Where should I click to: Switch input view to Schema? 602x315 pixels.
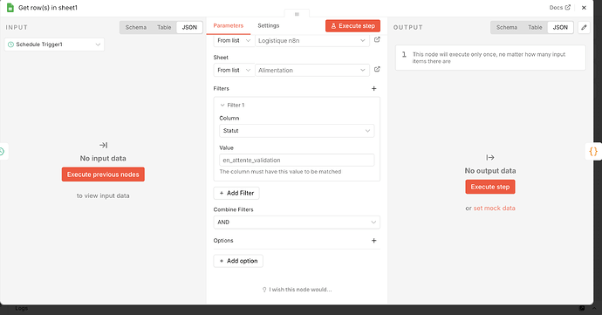click(136, 27)
